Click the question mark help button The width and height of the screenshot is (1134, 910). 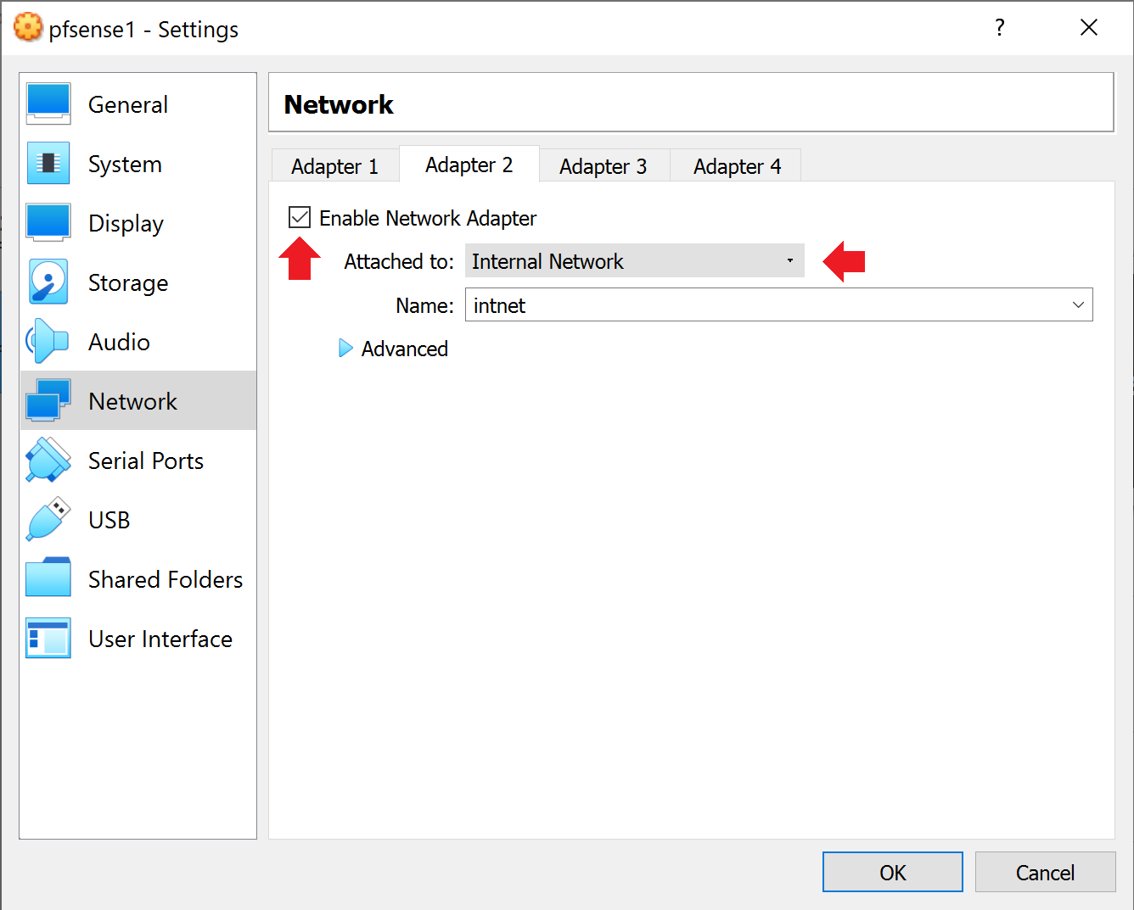pyautogui.click(x=1000, y=28)
